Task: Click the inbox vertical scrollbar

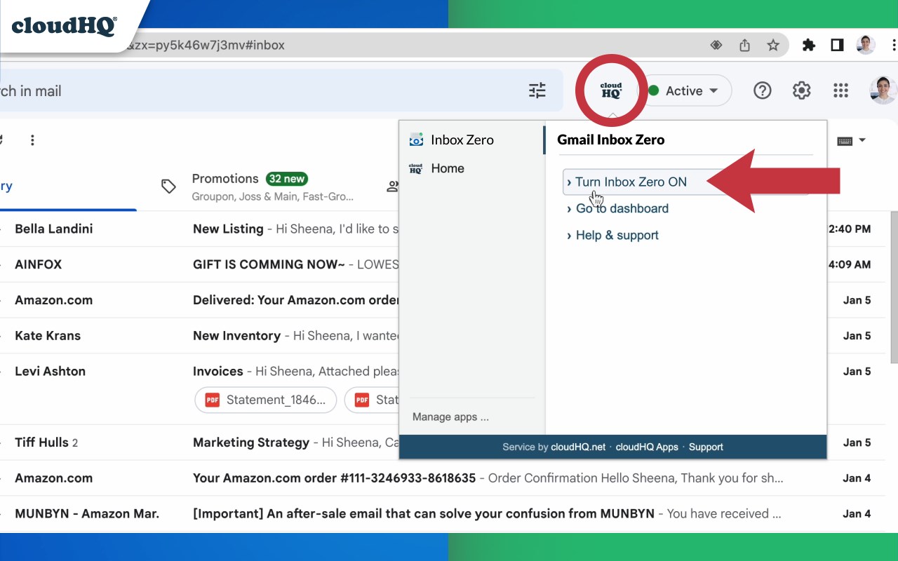Action: pos(894,288)
